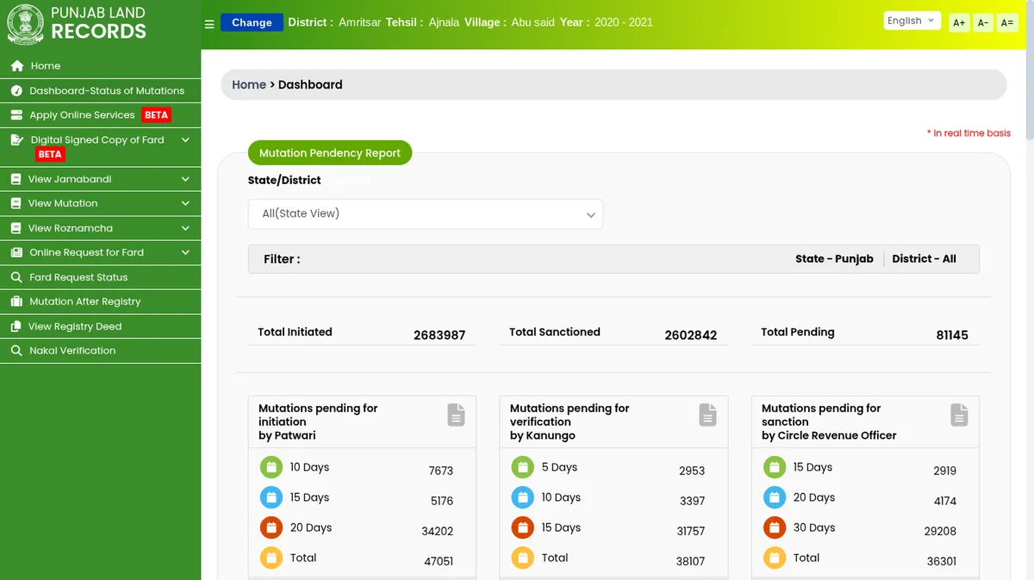1034x580 pixels.
Task: Increase font size with A+ button
Action: [x=959, y=23]
